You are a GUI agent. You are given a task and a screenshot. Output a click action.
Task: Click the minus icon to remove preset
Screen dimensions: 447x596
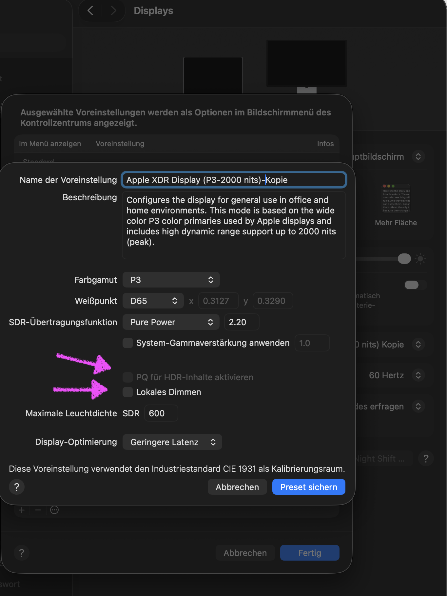[x=38, y=510]
